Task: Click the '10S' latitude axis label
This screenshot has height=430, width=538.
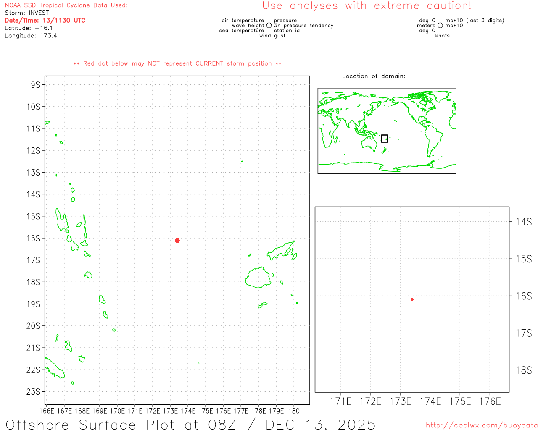Action: point(33,107)
